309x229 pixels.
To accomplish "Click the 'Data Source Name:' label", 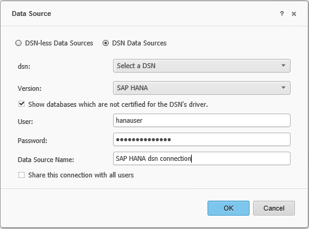I will pyautogui.click(x=46, y=160).
